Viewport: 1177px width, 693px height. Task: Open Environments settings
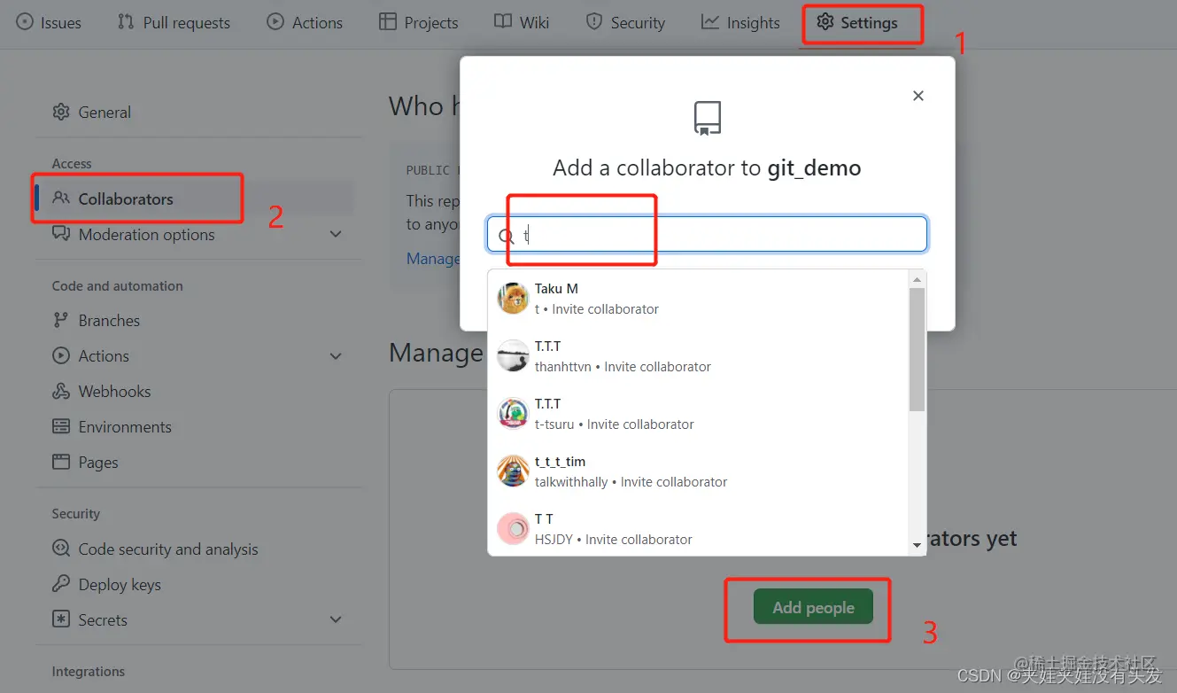195,427
